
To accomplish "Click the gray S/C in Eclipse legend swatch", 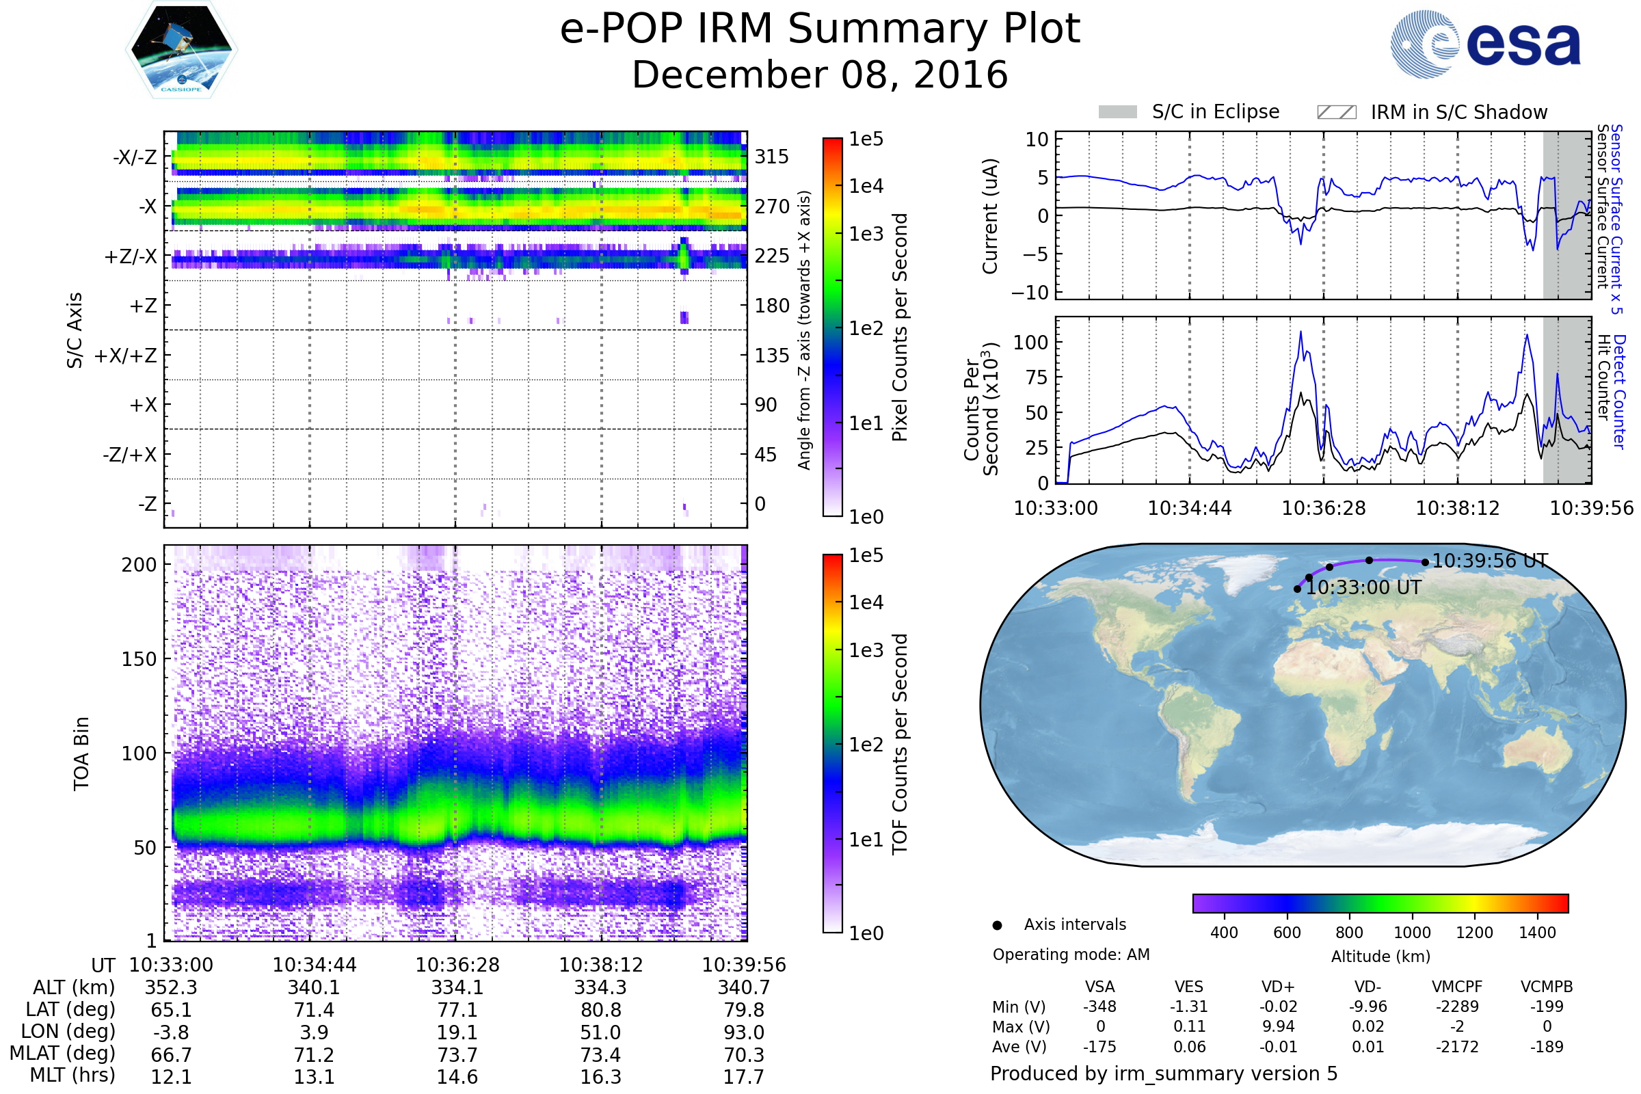I will click(x=1117, y=111).
